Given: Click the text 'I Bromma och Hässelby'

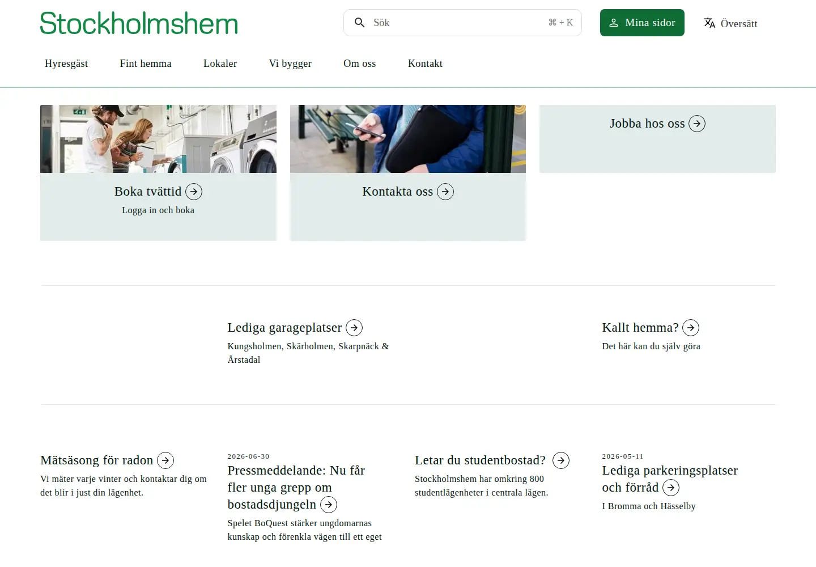Looking at the screenshot, I should [x=649, y=506].
